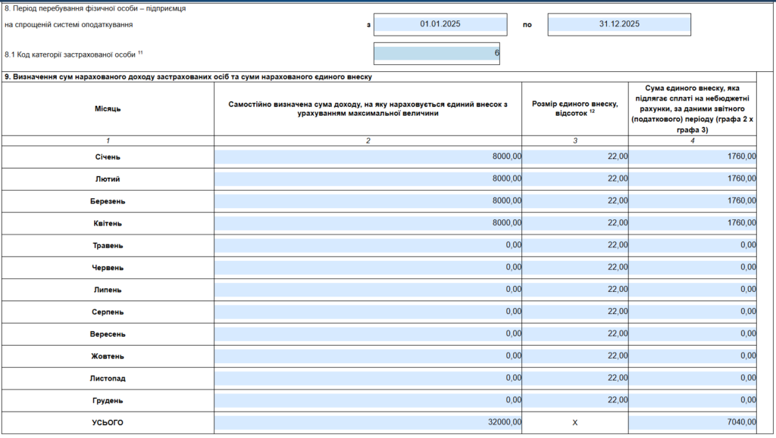This screenshot has width=776, height=438.
Task: Click July's contribution sum field
Action: [x=693, y=290]
